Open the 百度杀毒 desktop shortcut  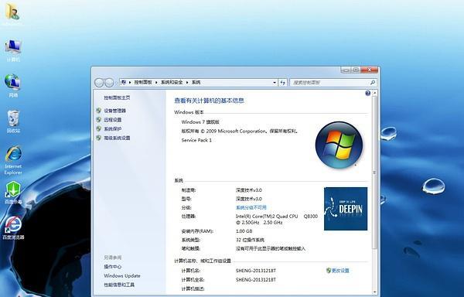[13, 193]
